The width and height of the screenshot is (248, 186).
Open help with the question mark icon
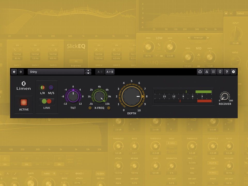coord(227,72)
